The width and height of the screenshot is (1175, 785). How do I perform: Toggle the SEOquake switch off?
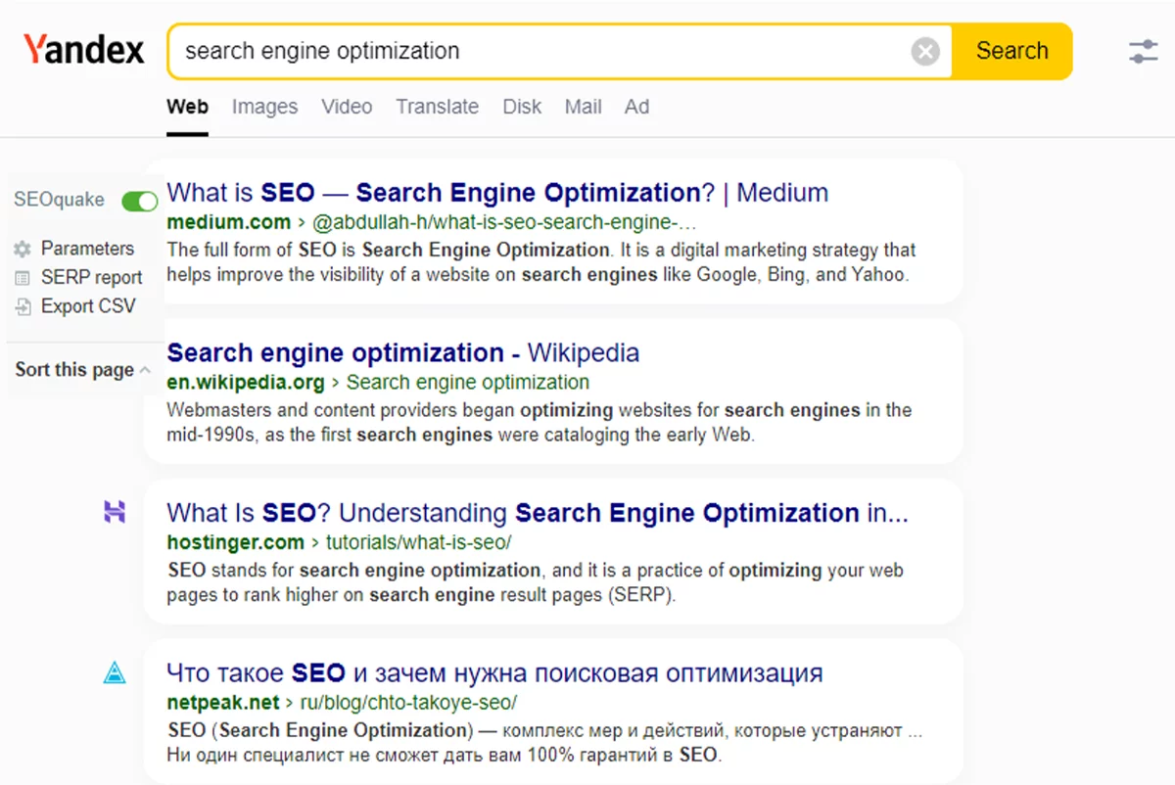pos(139,201)
